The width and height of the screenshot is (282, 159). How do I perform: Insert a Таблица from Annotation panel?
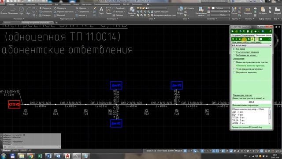coord(118,15)
